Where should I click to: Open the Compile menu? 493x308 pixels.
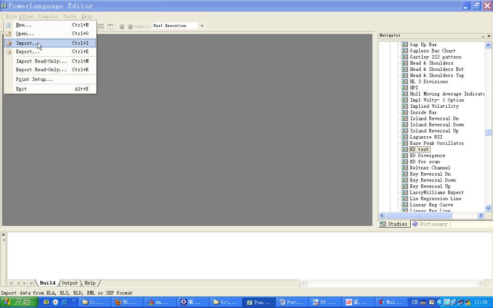click(48, 17)
